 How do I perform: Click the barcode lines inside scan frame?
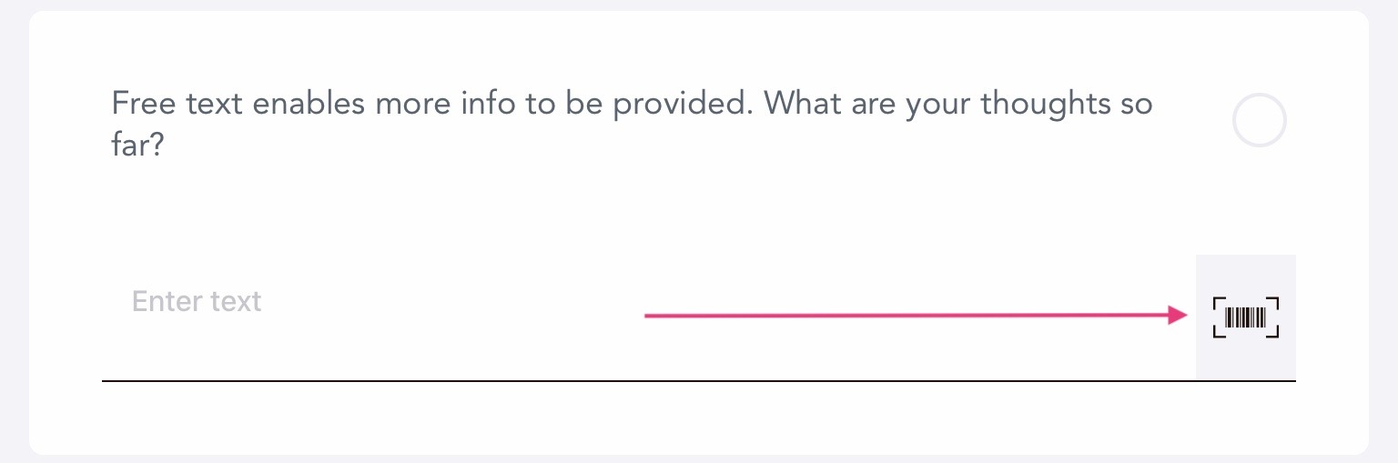point(1246,317)
